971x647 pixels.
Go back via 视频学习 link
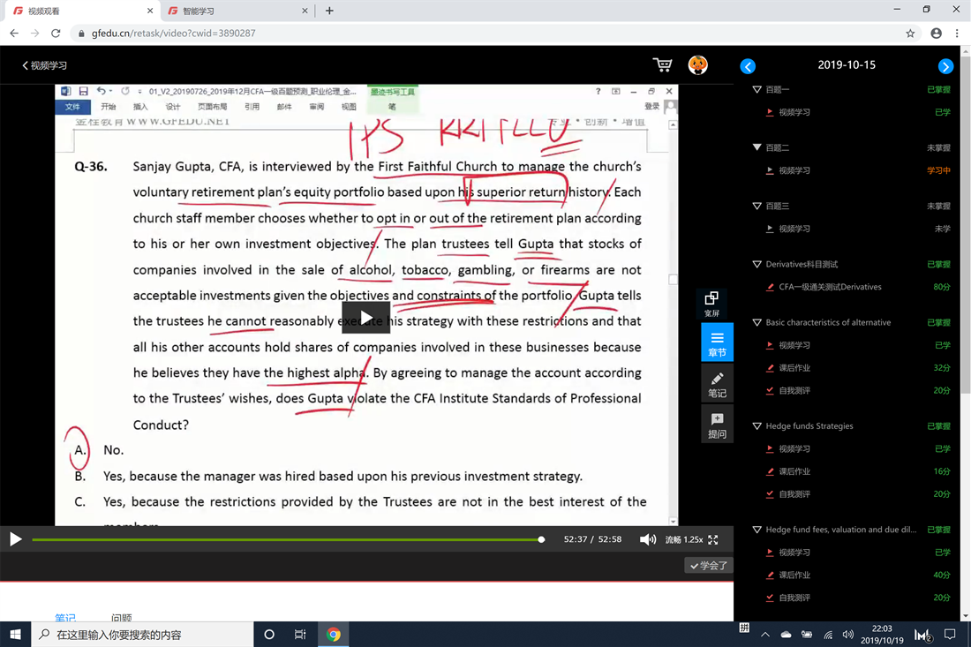45,65
